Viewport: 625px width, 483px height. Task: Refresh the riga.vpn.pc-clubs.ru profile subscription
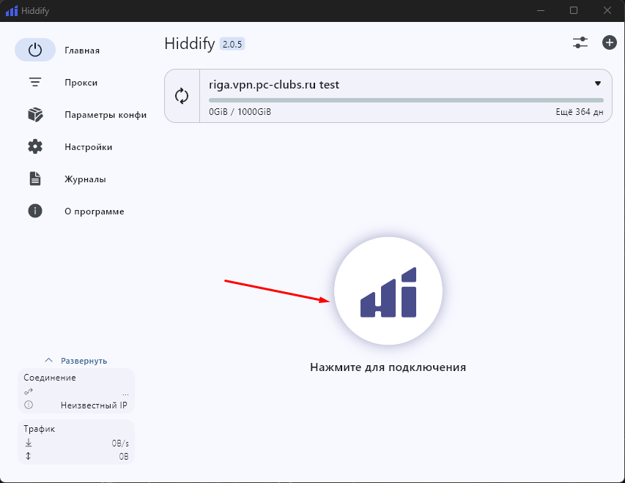point(182,96)
